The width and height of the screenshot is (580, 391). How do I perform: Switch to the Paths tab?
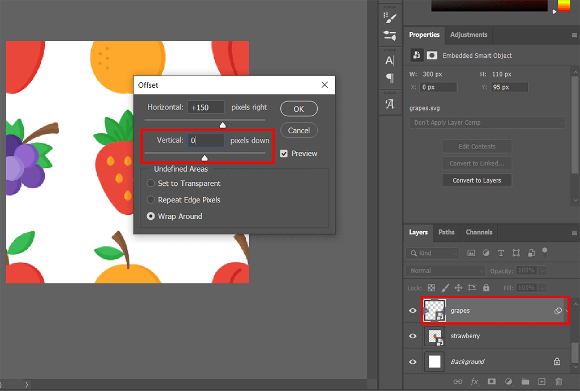(446, 232)
